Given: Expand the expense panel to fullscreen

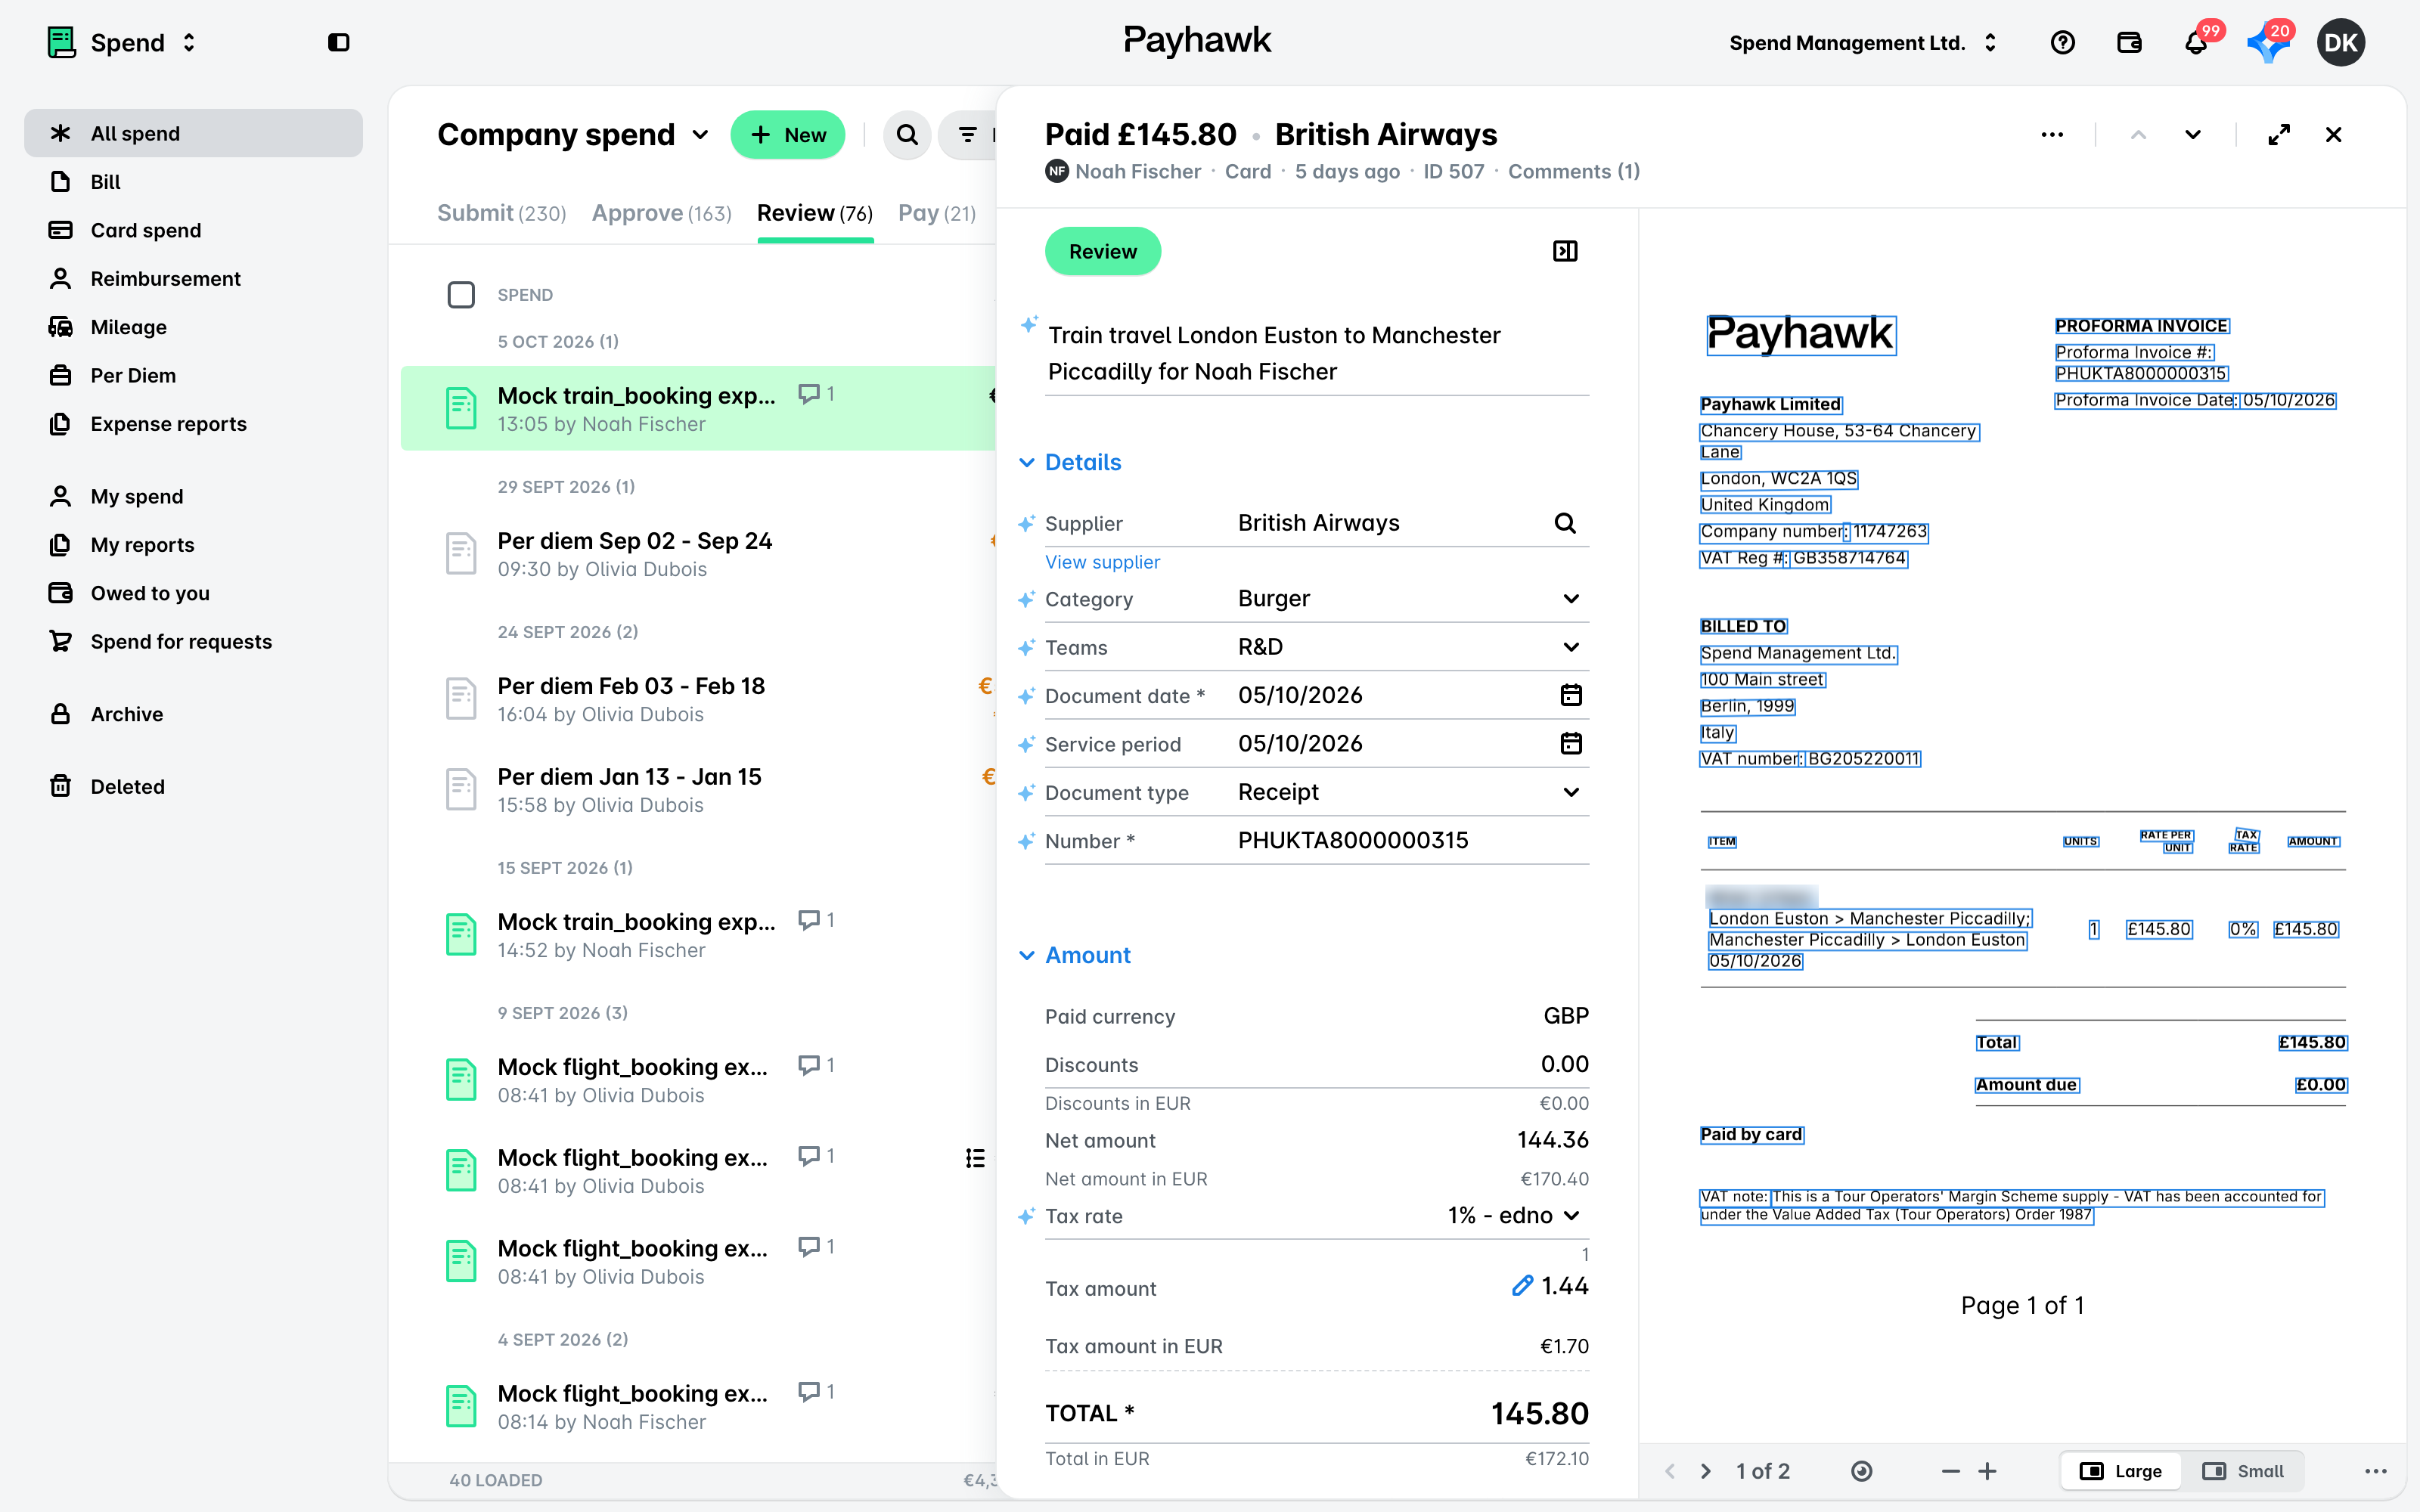Looking at the screenshot, I should (2279, 135).
